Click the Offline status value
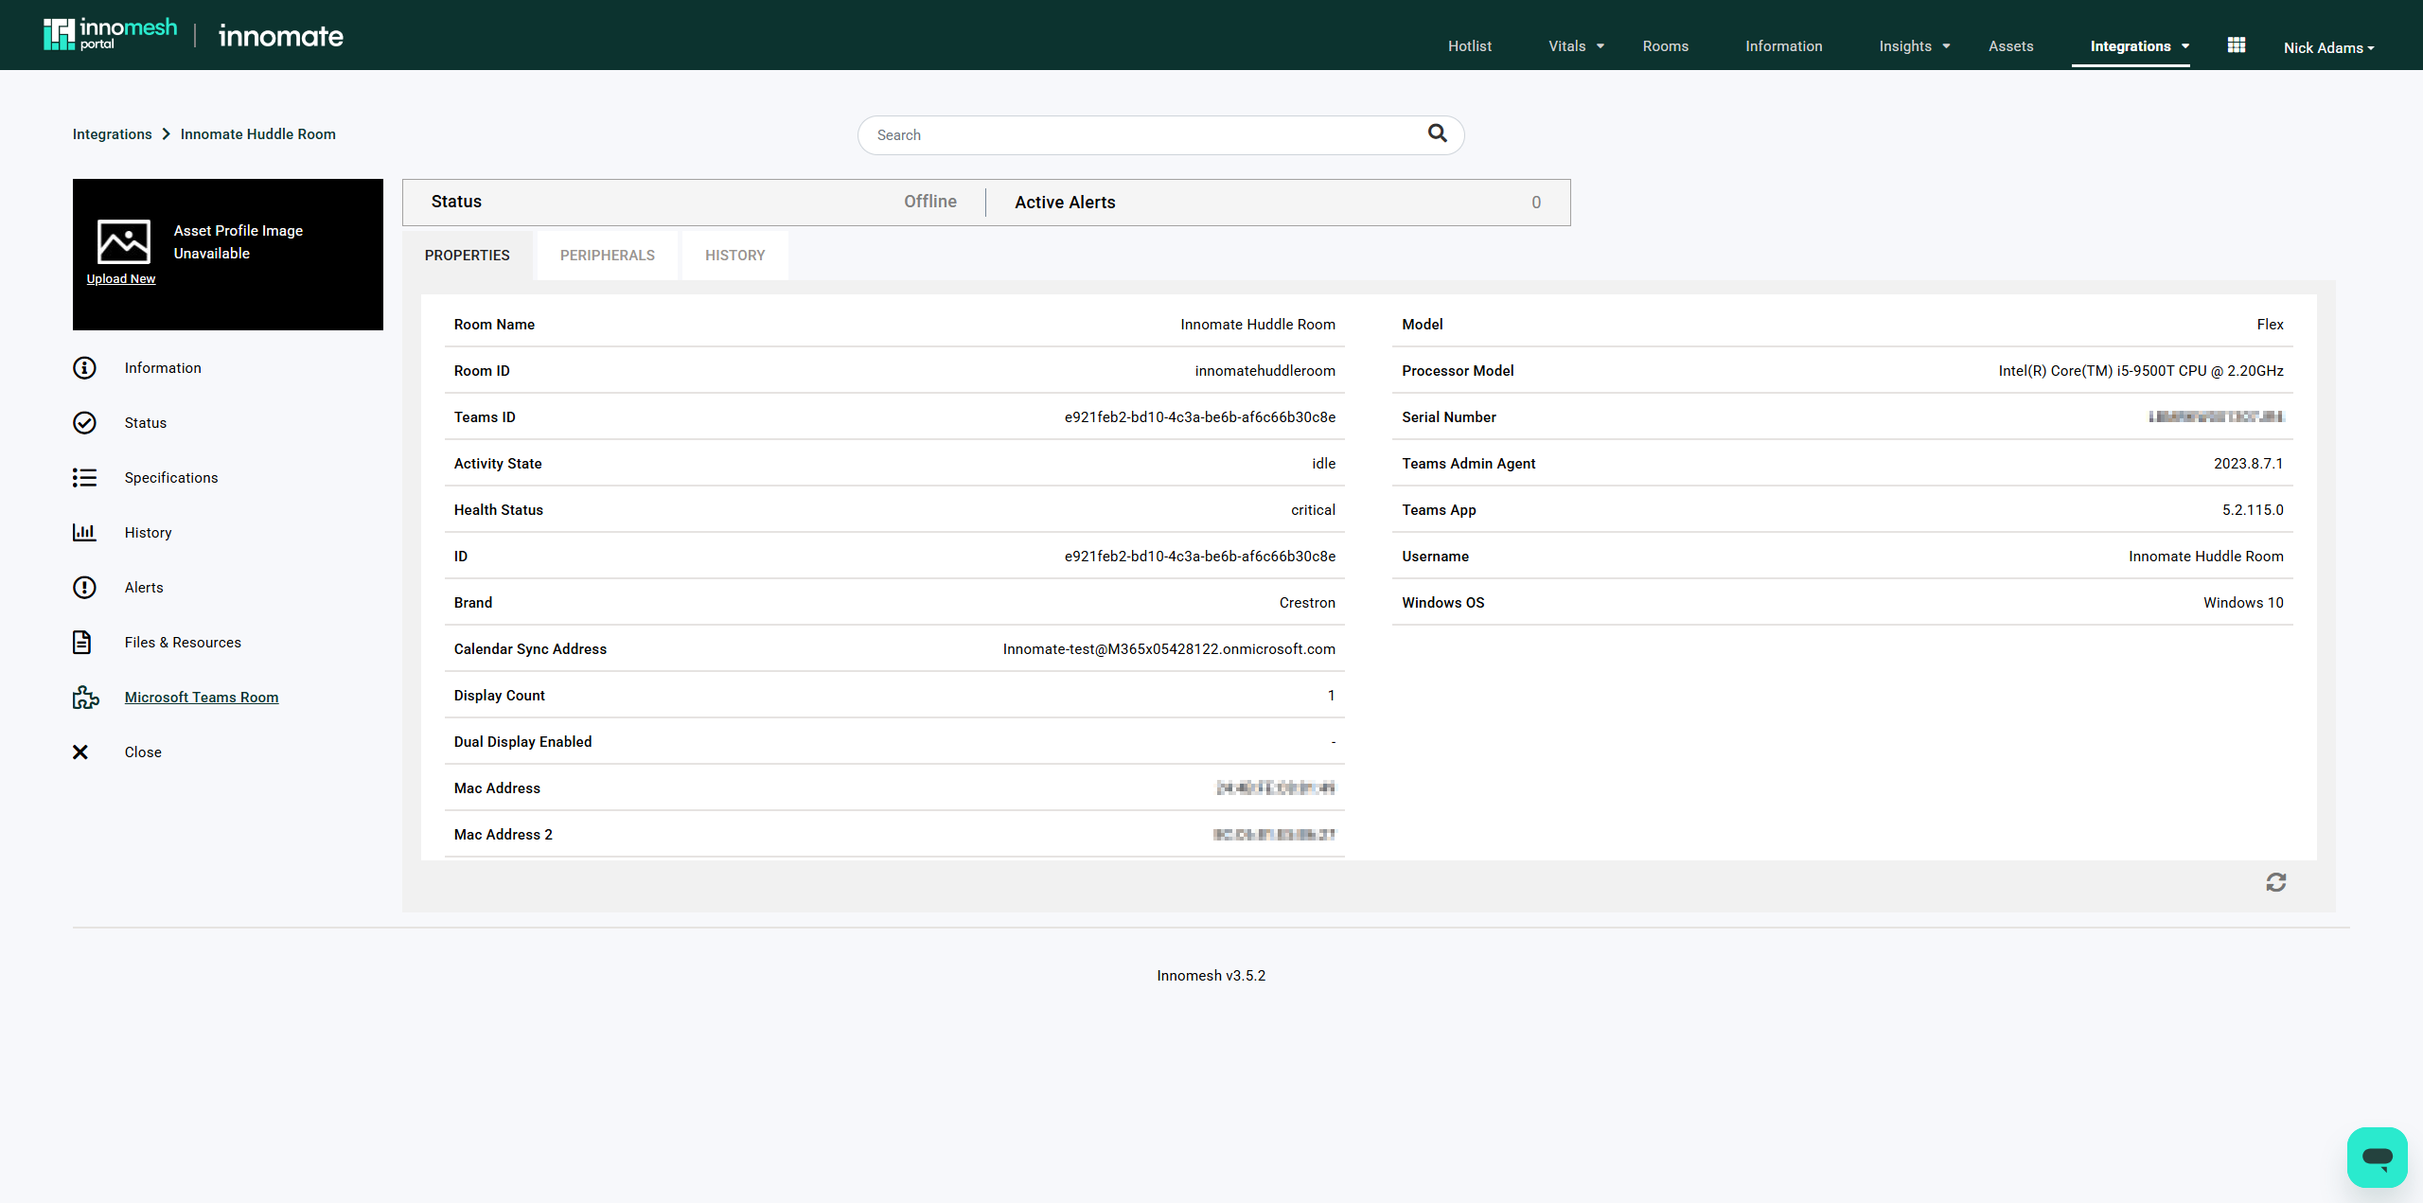This screenshot has width=2423, height=1203. pyautogui.click(x=930, y=202)
